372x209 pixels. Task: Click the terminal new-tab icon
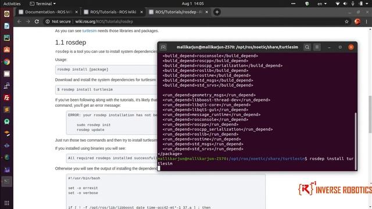click(x=163, y=47)
